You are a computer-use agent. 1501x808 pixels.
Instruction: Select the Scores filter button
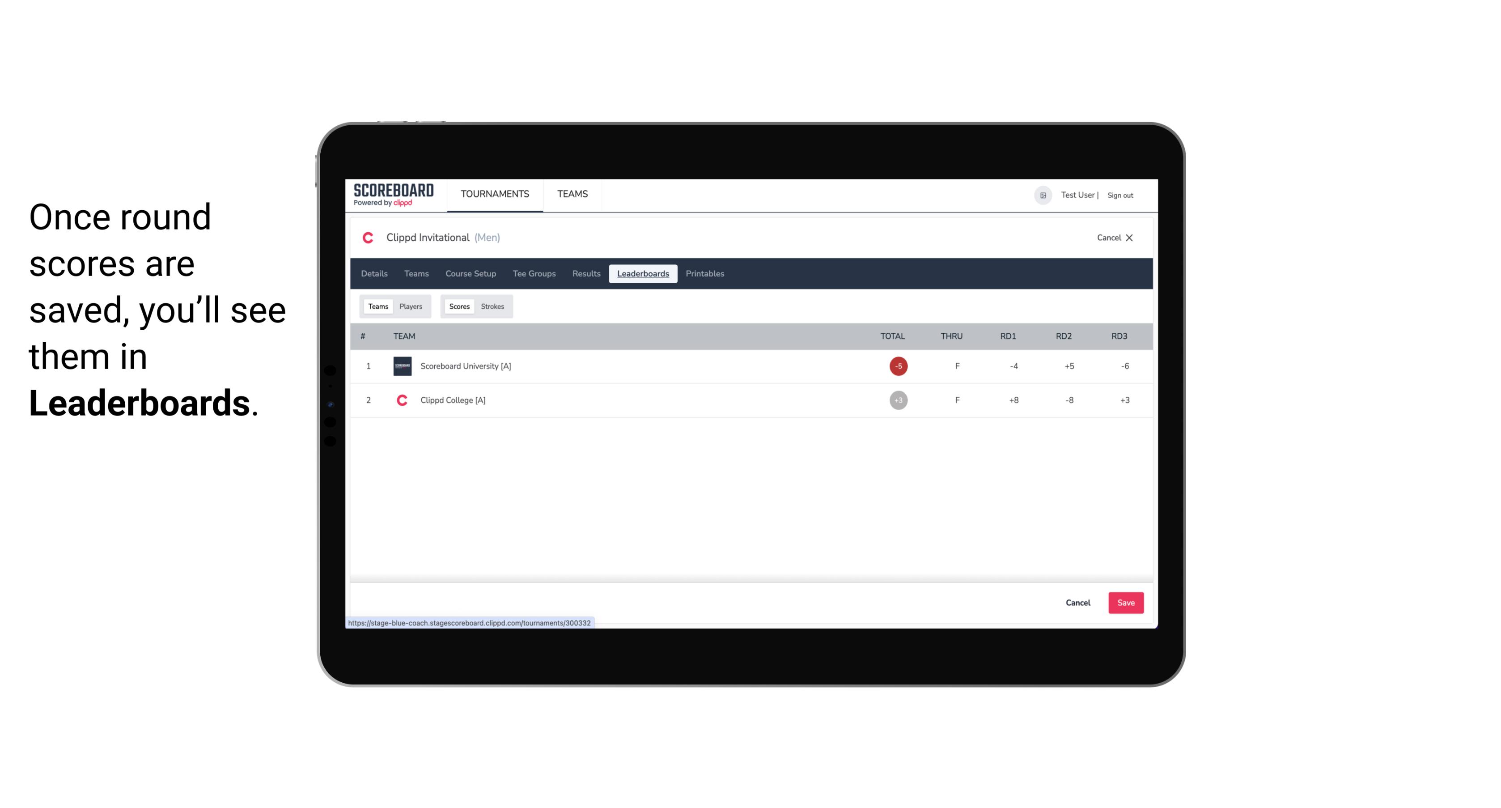(x=458, y=306)
